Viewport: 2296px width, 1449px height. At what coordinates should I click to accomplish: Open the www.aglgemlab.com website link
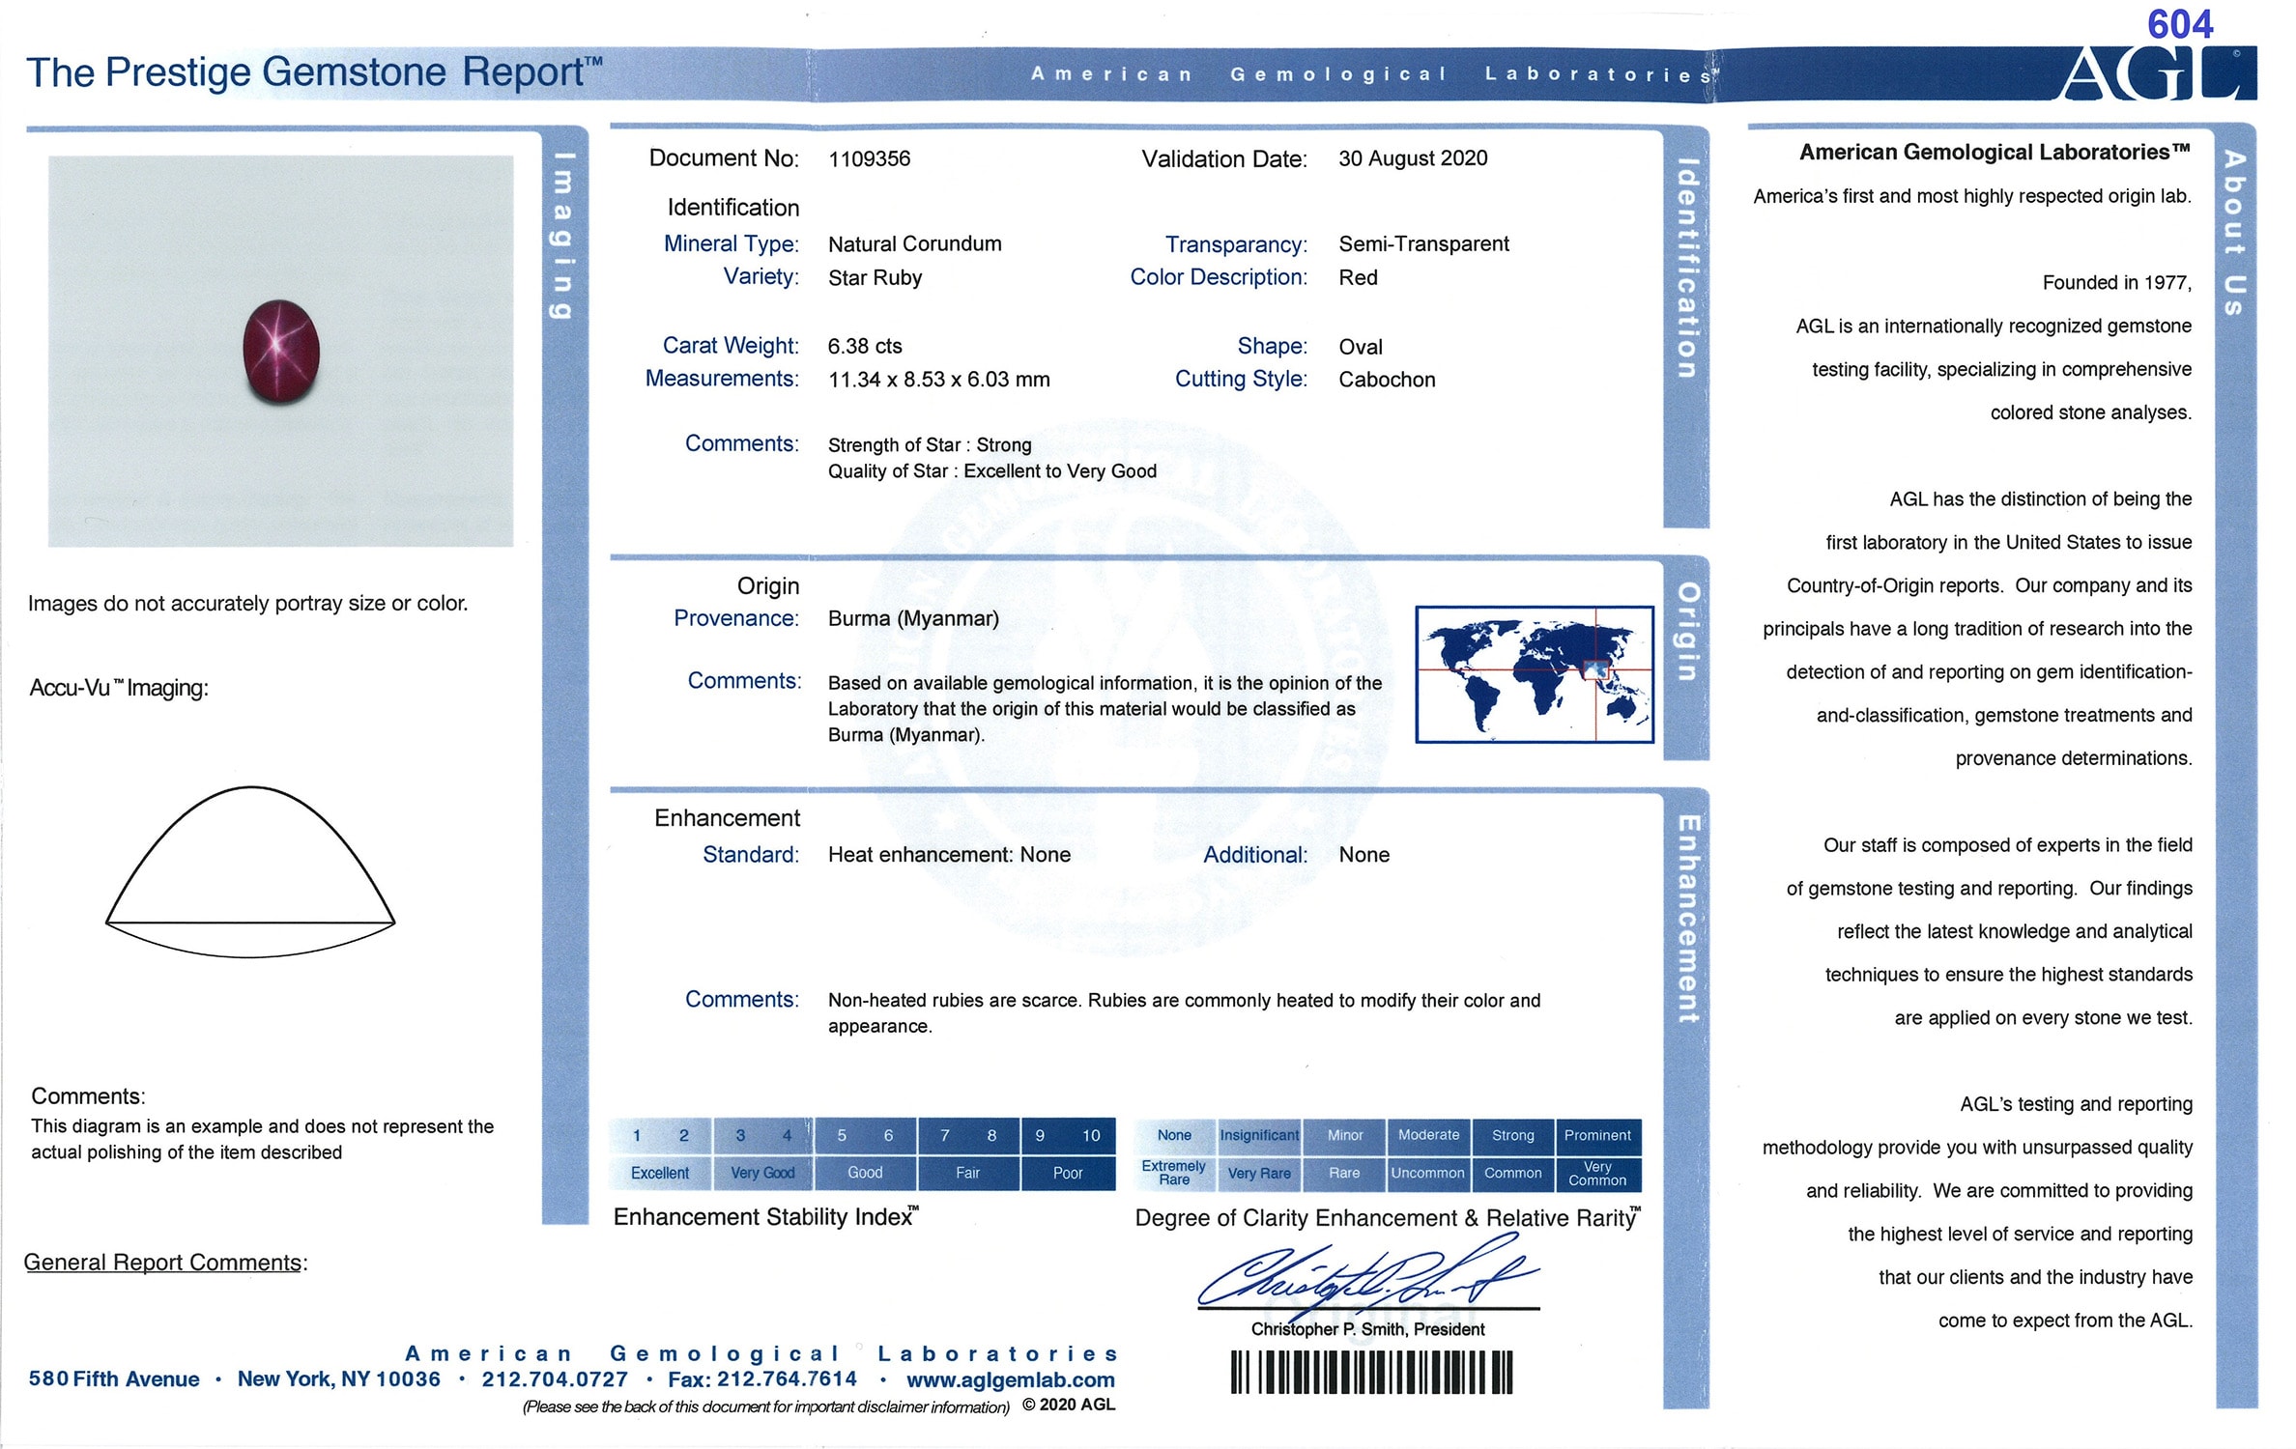[1010, 1380]
